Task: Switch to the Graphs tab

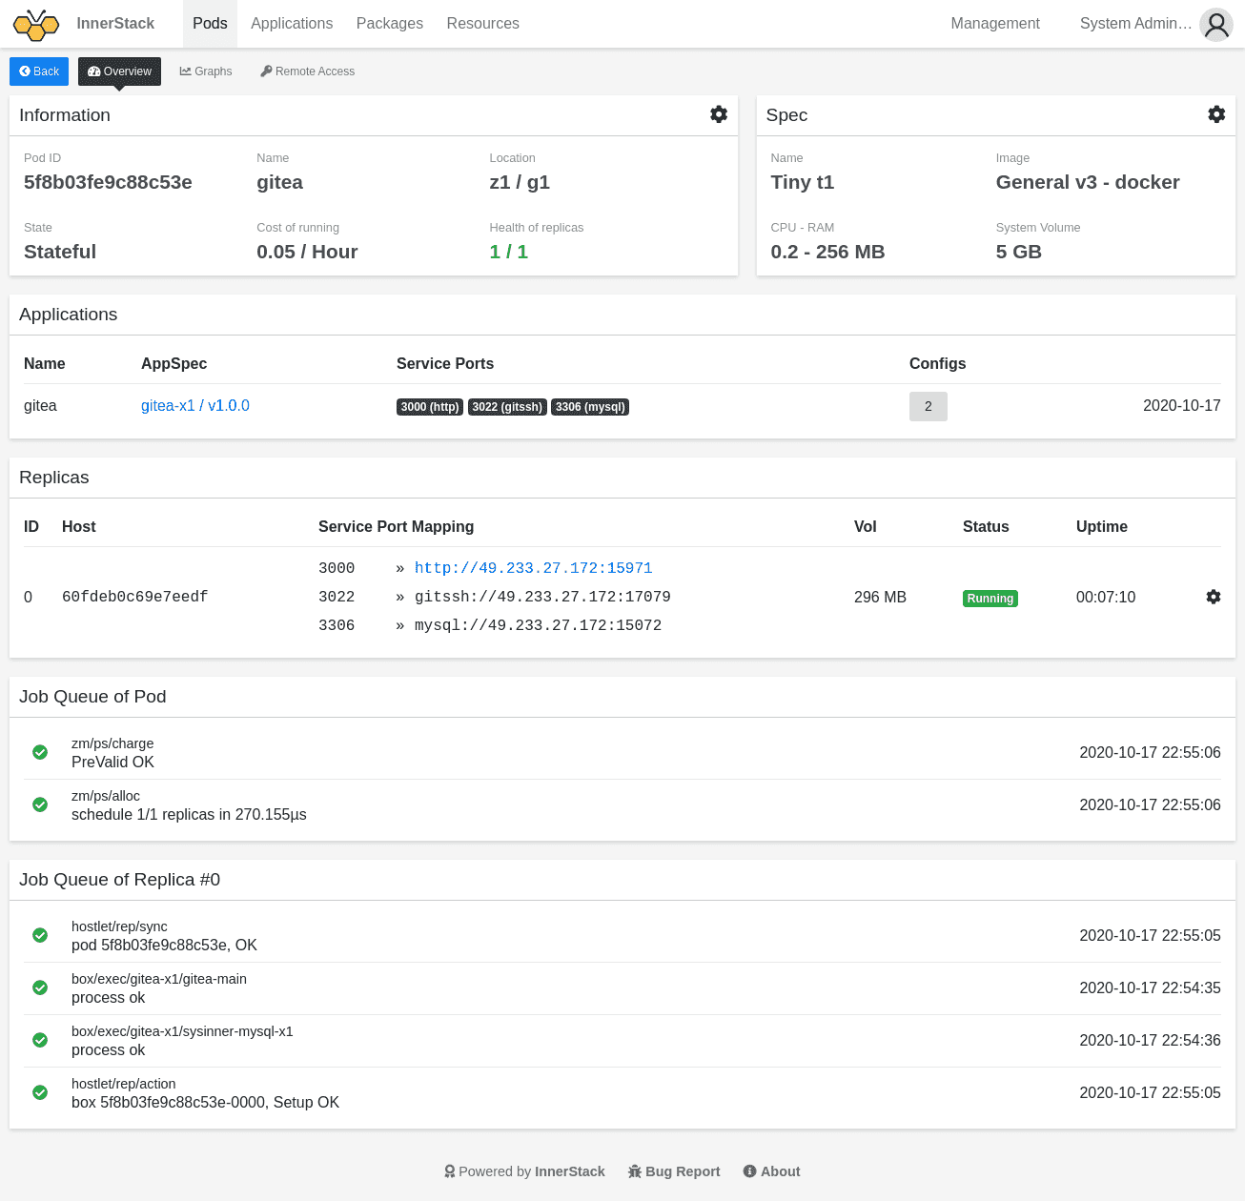Action: 206,71
